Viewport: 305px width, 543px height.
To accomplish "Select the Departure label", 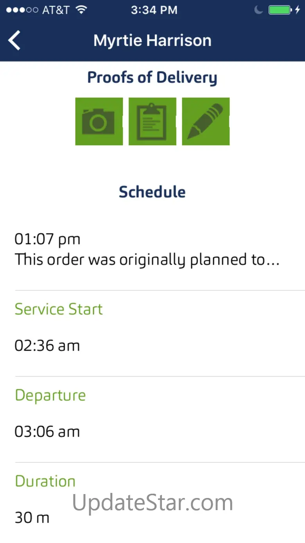I will pos(50,395).
